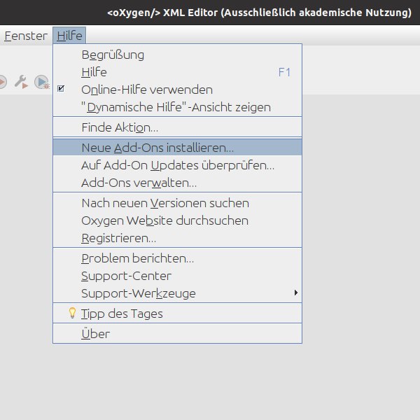
Task: Open the Support-Center entry
Action: (x=126, y=276)
